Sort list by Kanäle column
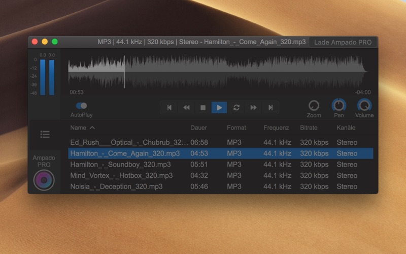 (346, 128)
